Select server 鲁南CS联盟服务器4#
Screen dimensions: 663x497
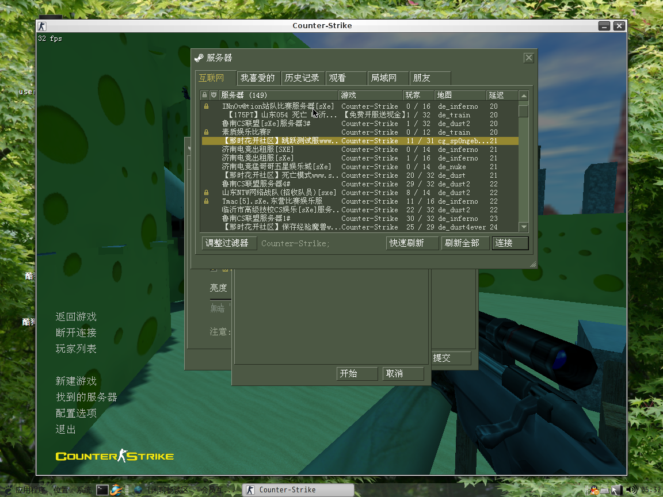(x=360, y=184)
